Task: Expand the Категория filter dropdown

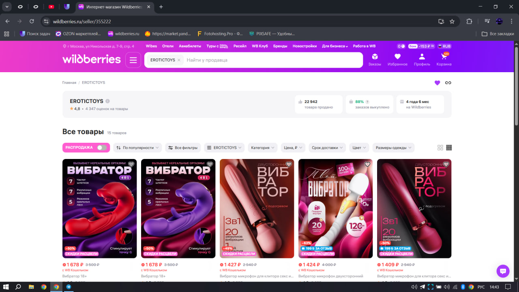Action: click(263, 148)
